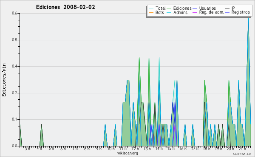This screenshot has height=157, width=255.
Task: Click the '6 h' x-axis label
Action: (x=63, y=149)
